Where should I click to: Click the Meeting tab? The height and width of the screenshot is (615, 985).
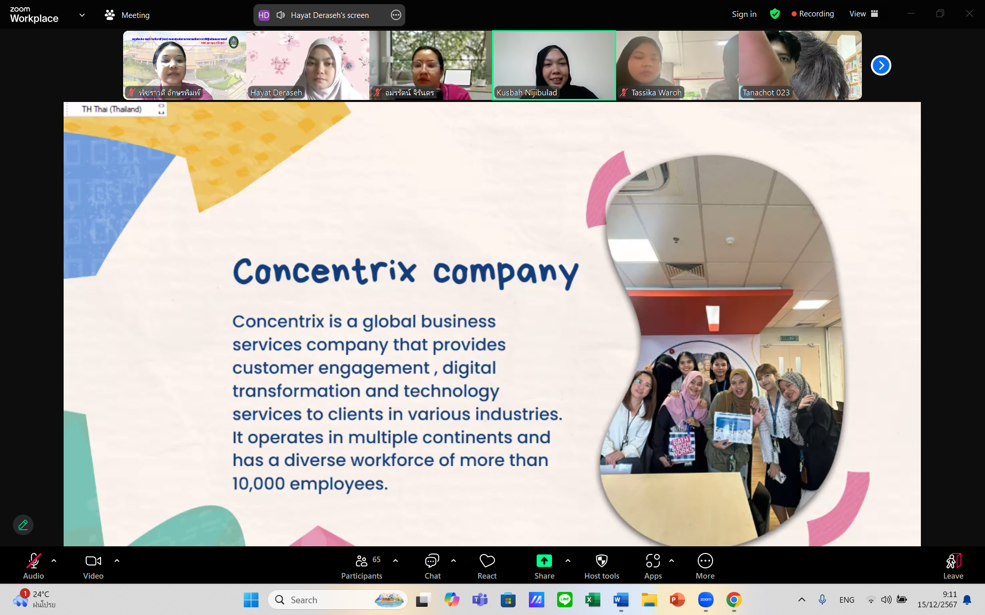(x=127, y=15)
